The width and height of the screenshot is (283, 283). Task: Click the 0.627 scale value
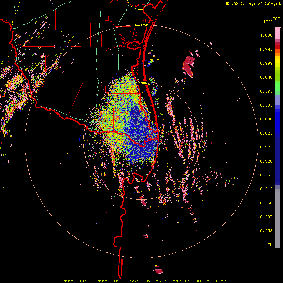point(266,133)
